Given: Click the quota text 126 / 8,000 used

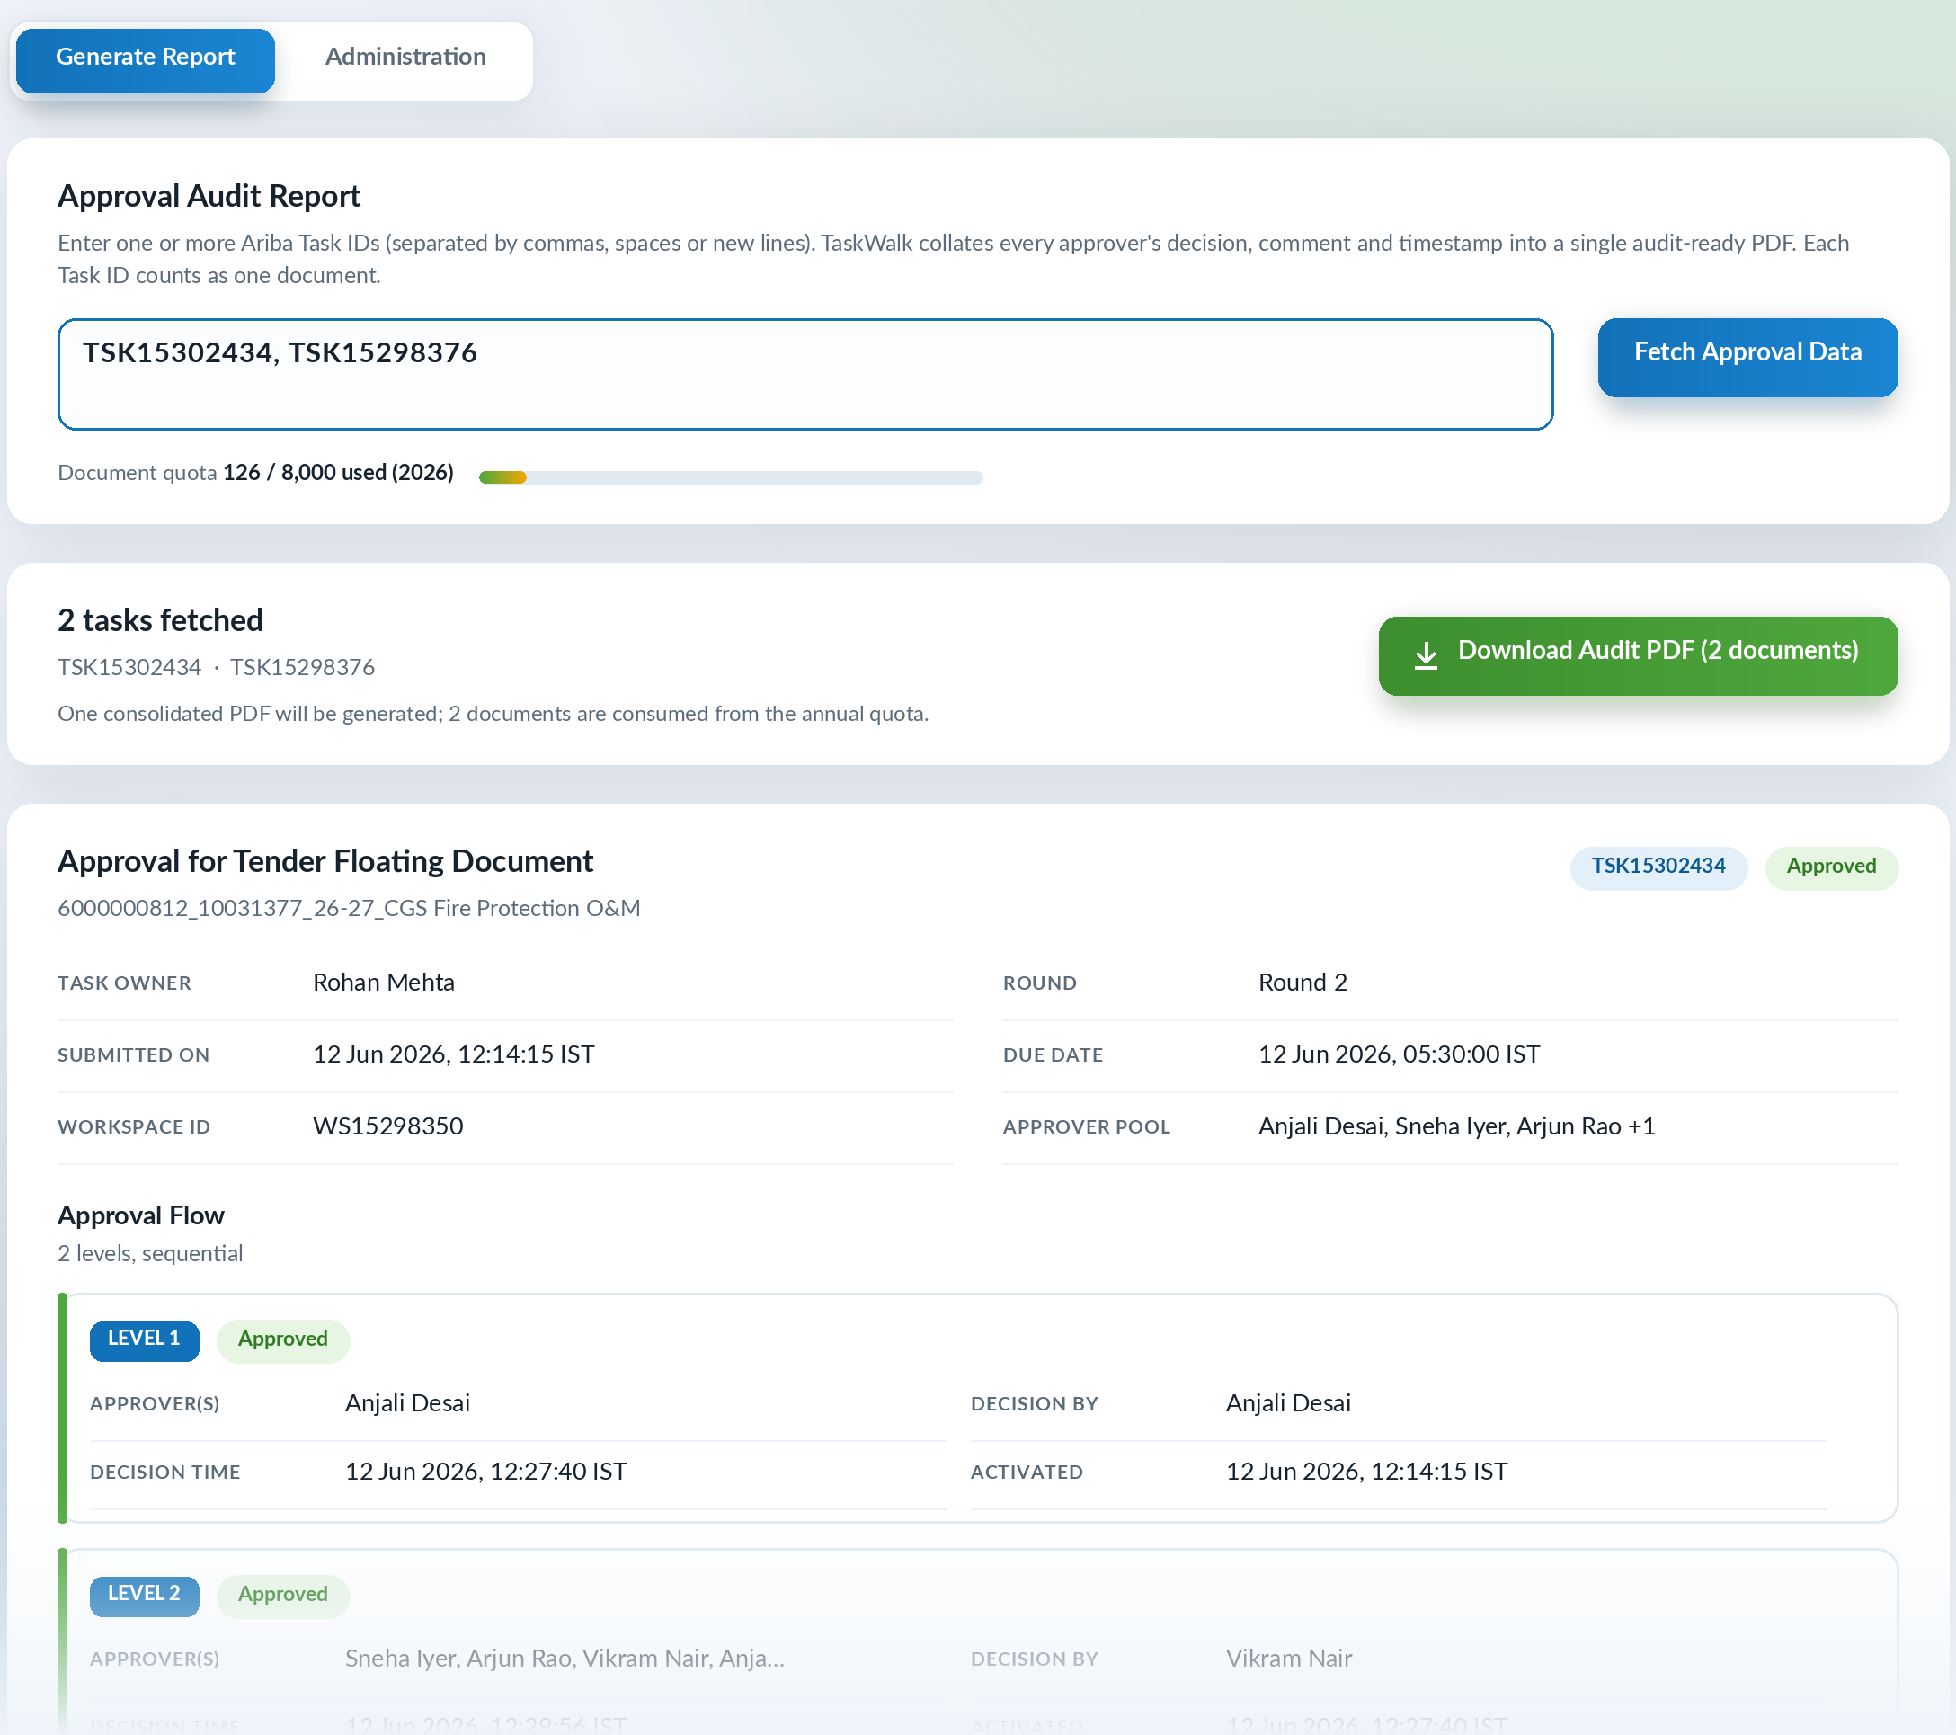Looking at the screenshot, I should point(338,473).
